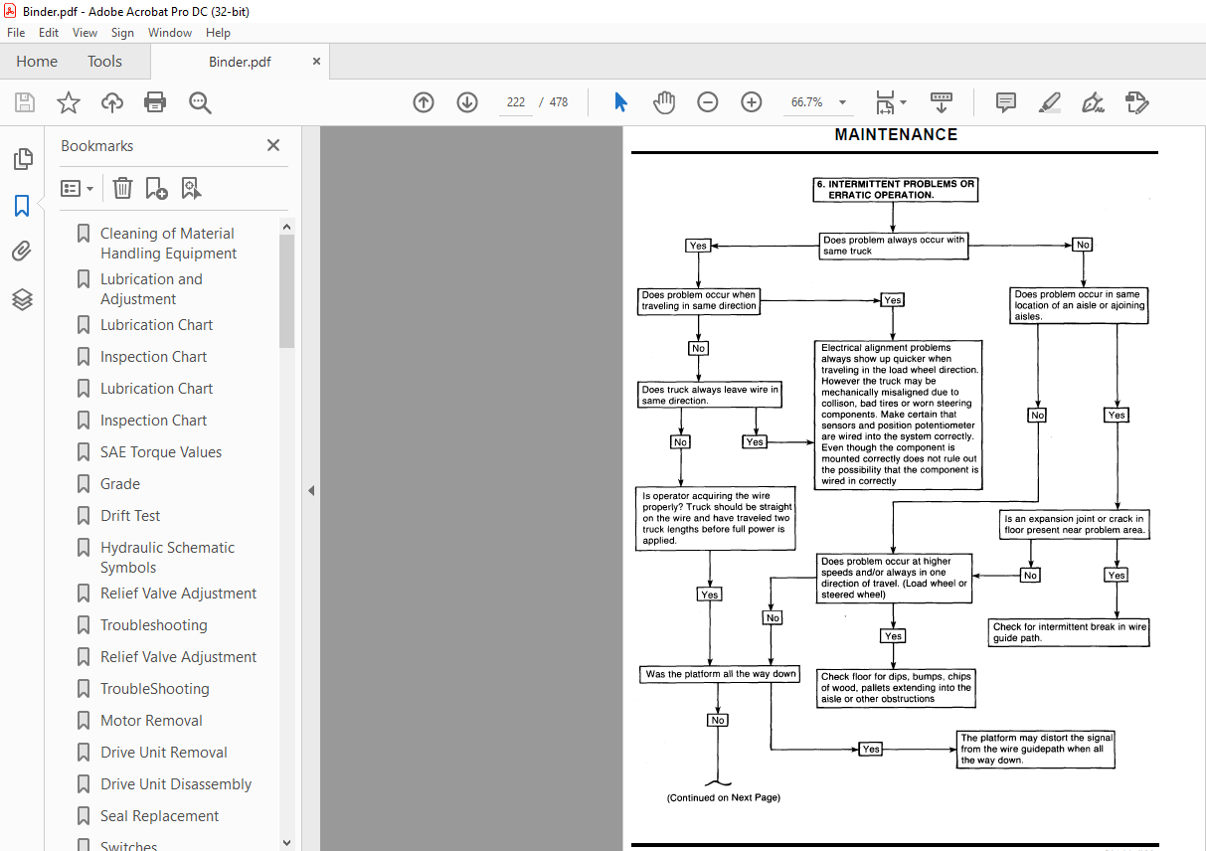The width and height of the screenshot is (1206, 851).
Task: Open the Find text search tool
Action: (x=200, y=102)
